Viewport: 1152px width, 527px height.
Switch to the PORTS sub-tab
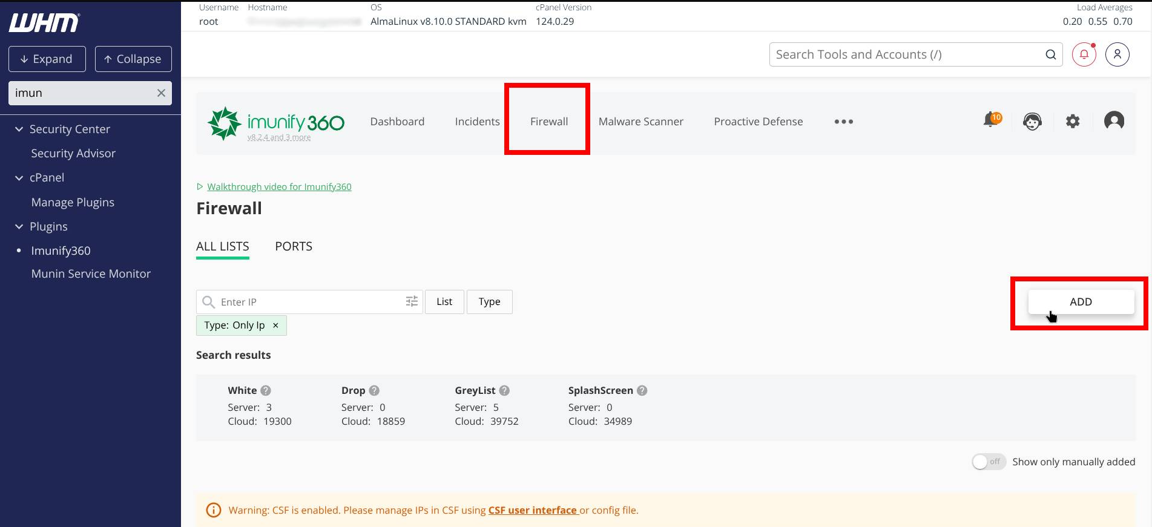294,247
